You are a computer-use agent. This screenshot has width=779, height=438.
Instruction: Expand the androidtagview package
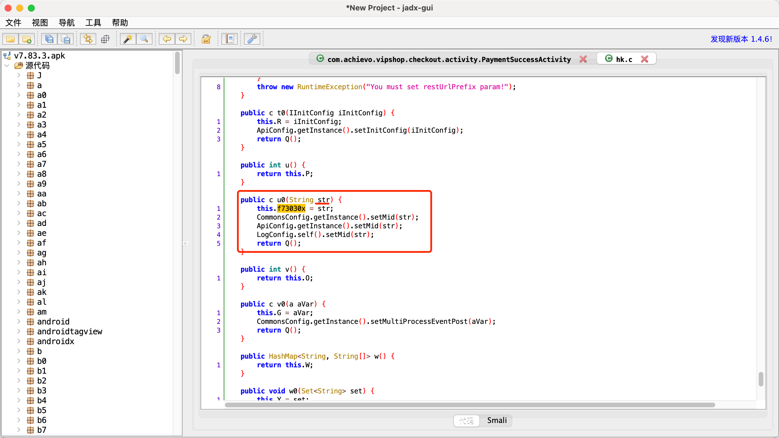point(19,332)
